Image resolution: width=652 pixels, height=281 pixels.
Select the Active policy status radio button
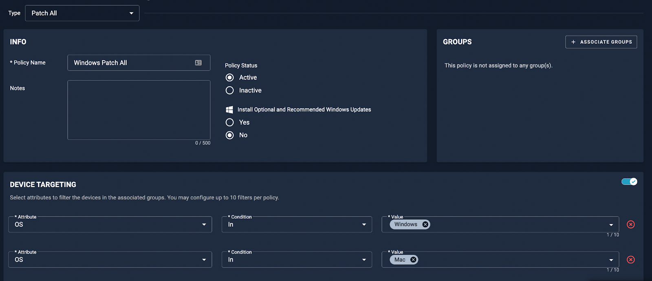pos(230,77)
